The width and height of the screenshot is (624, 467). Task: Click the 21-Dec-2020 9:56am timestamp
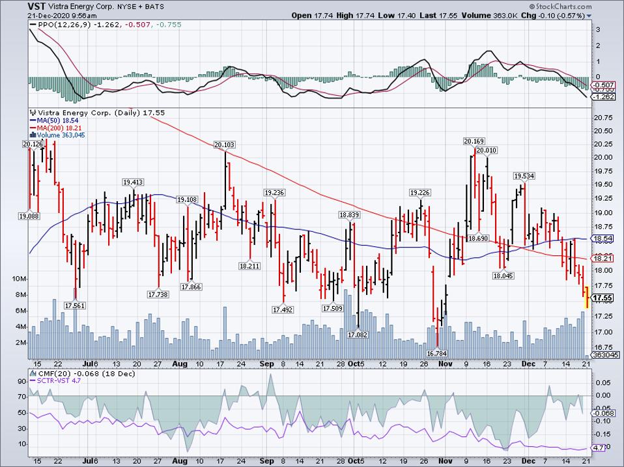pos(62,16)
